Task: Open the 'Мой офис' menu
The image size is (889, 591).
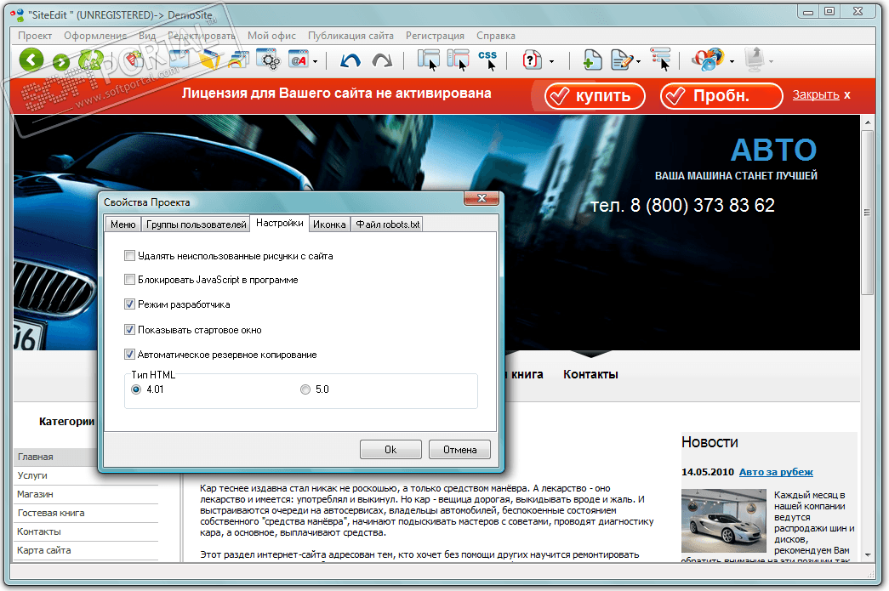Action: 271,35
